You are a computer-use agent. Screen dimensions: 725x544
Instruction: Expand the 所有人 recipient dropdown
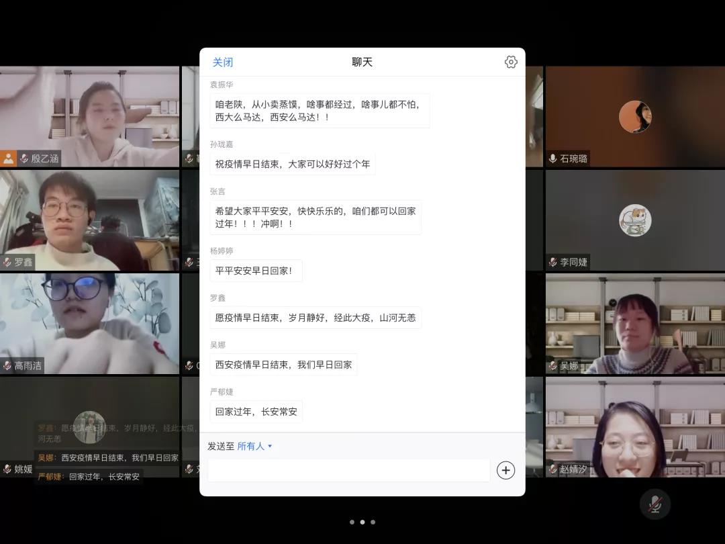(x=255, y=446)
